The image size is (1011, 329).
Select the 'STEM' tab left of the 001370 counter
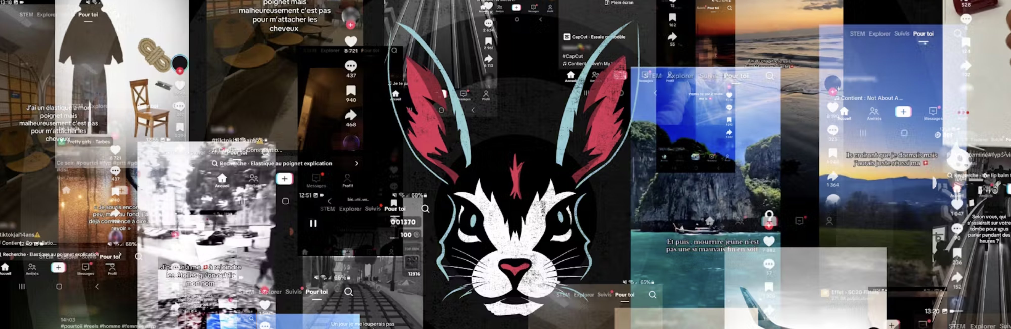(x=327, y=209)
